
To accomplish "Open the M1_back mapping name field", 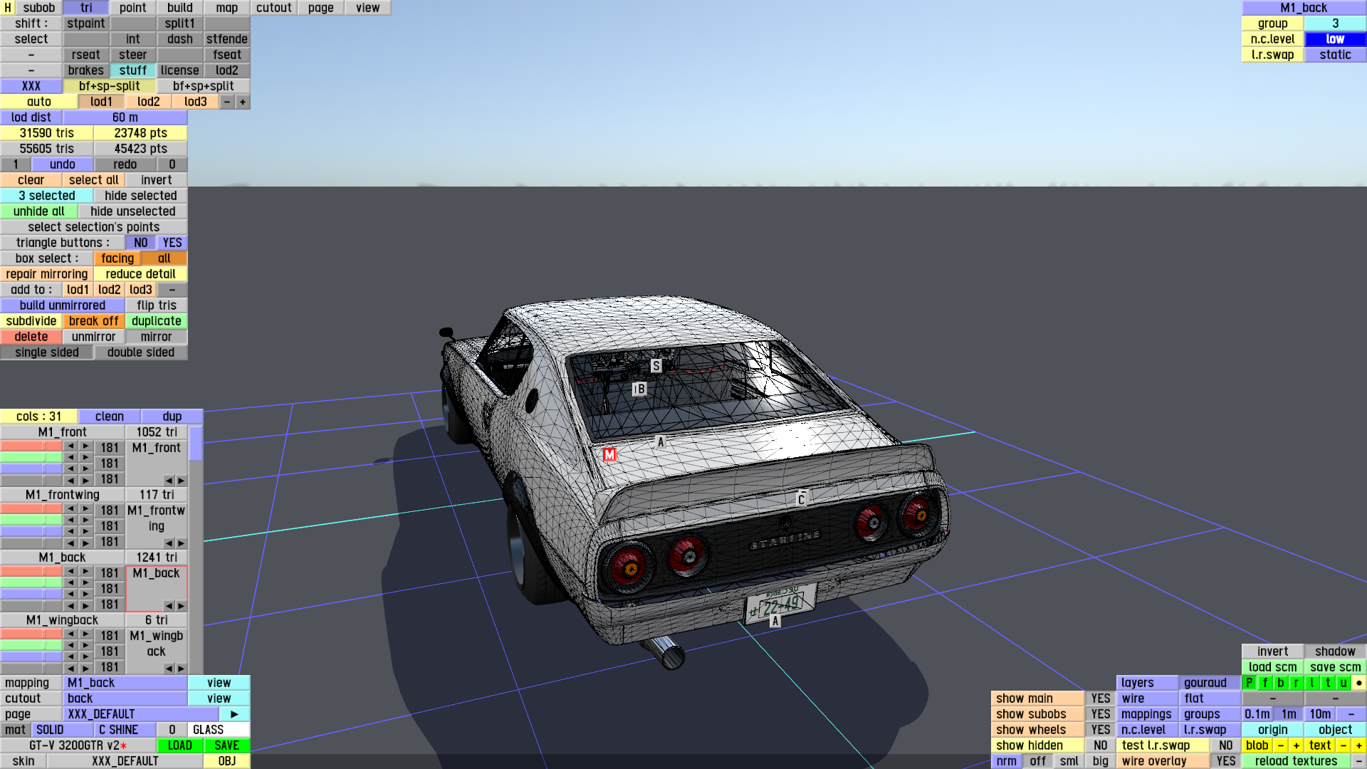I will (126, 683).
